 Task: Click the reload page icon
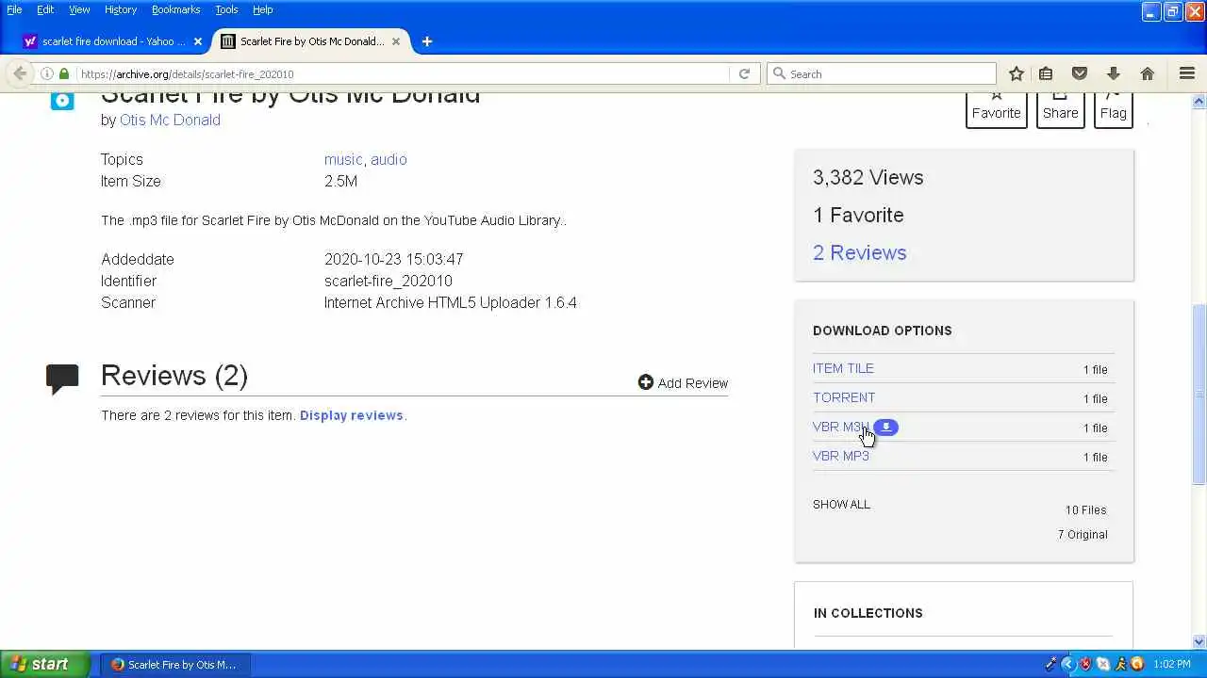coord(744,73)
